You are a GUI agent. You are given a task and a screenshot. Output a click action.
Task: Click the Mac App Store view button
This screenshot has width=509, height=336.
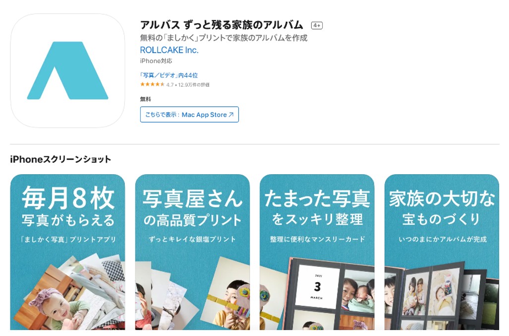(189, 114)
